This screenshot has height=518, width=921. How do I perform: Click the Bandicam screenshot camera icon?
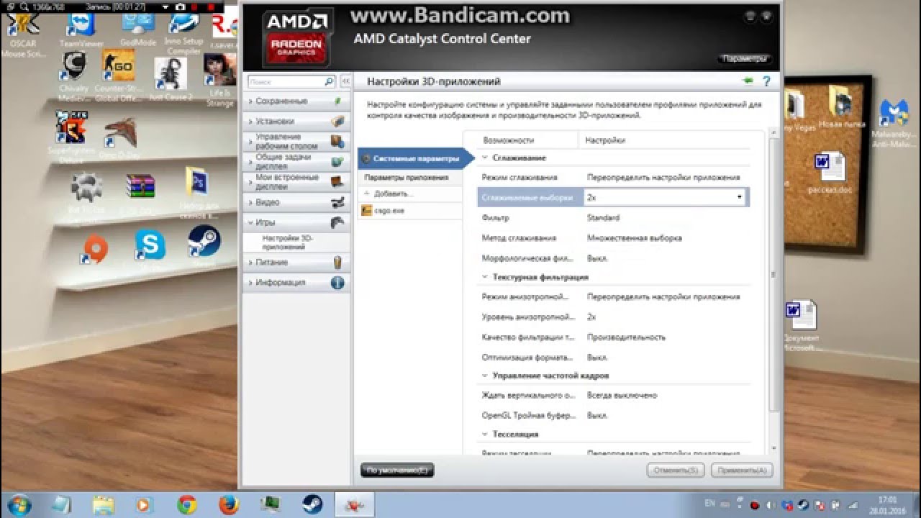coord(180,6)
